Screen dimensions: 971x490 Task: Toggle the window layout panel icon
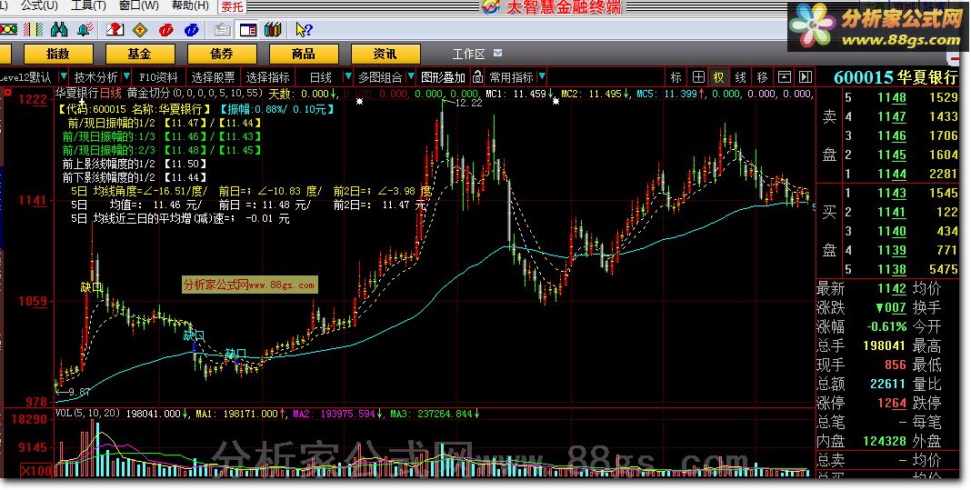(x=247, y=29)
